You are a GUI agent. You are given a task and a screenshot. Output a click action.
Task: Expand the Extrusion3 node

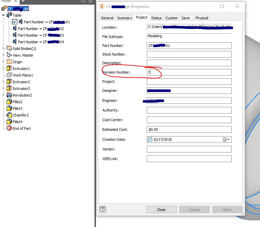(x=3, y=88)
